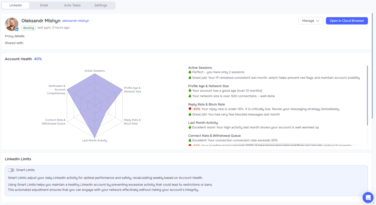Click the chat support bubble icon
This screenshot has width=376, height=205.
point(368,197)
